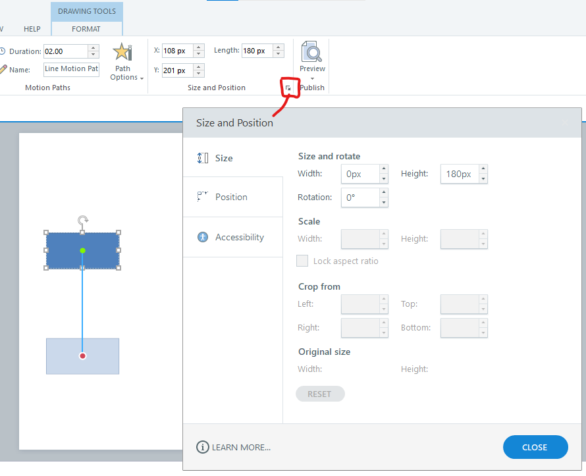586x476 pixels.
Task: Click the Close button
Action: pos(535,447)
